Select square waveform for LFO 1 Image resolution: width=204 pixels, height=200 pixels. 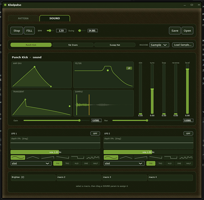pos(78,158)
